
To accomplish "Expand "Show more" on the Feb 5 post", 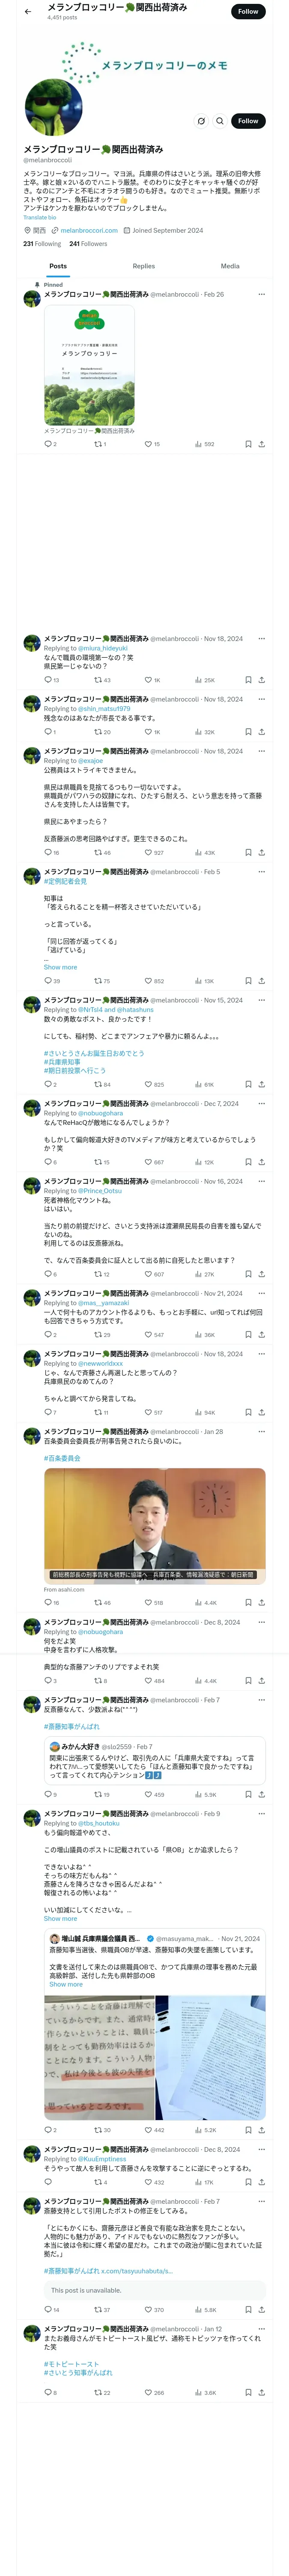I will click(60, 967).
